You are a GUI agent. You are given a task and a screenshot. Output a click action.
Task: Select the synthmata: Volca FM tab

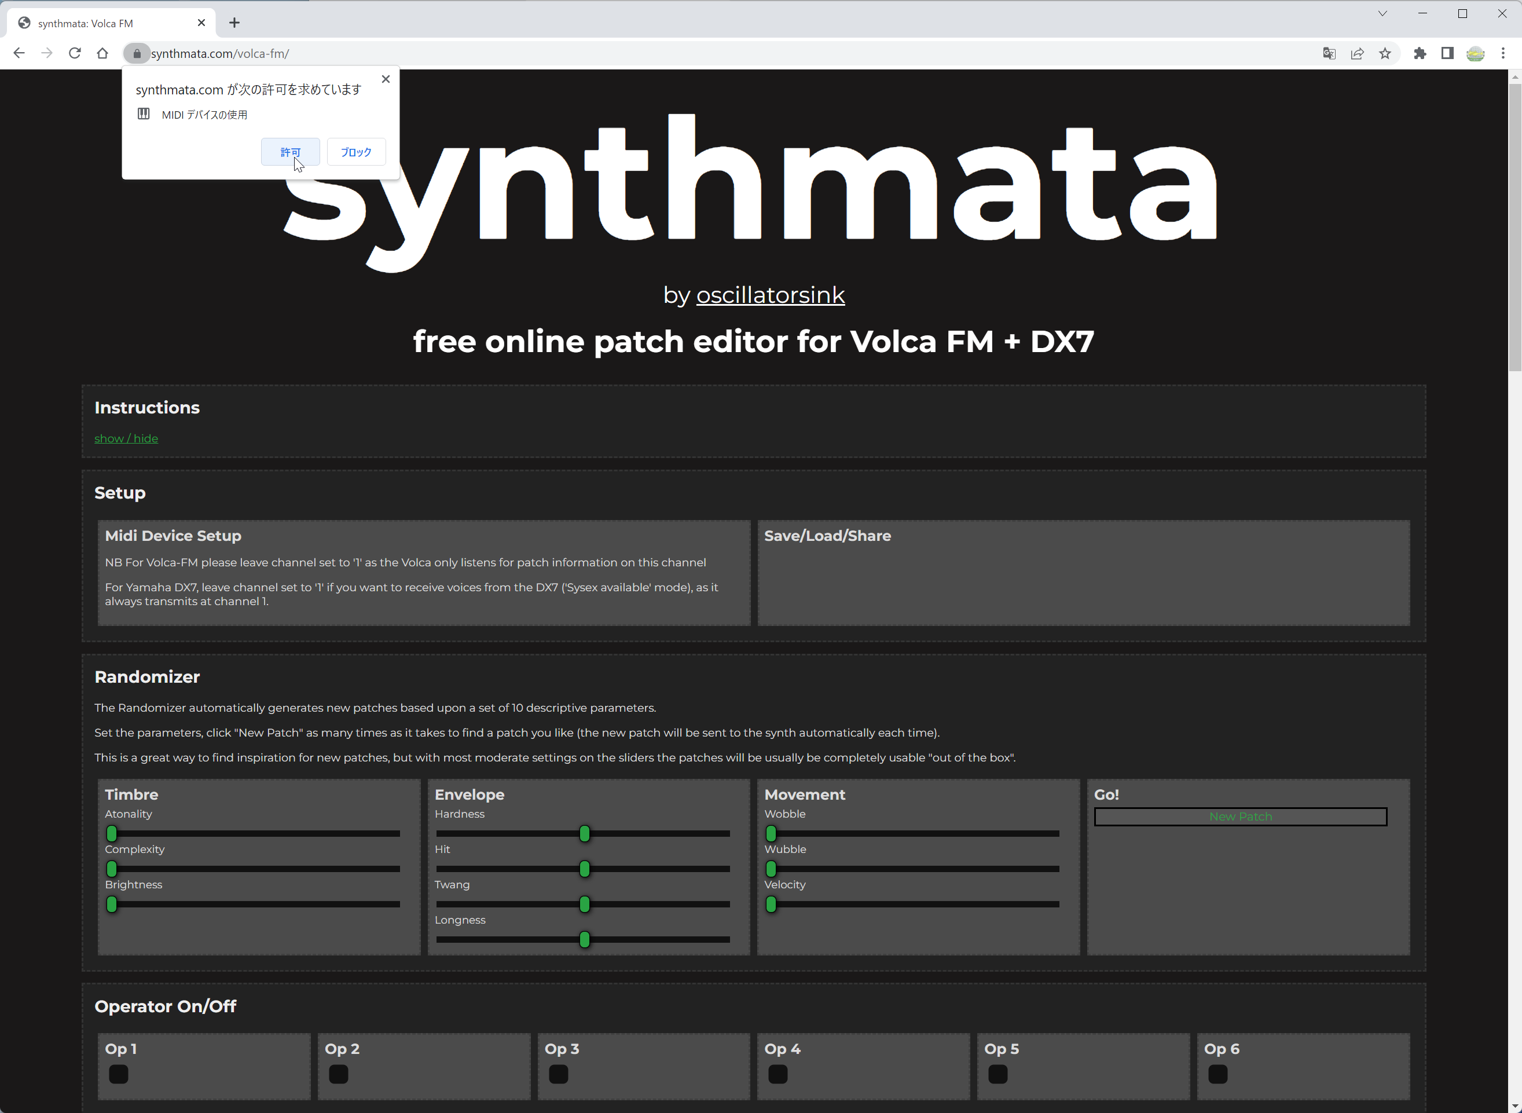pos(111,23)
